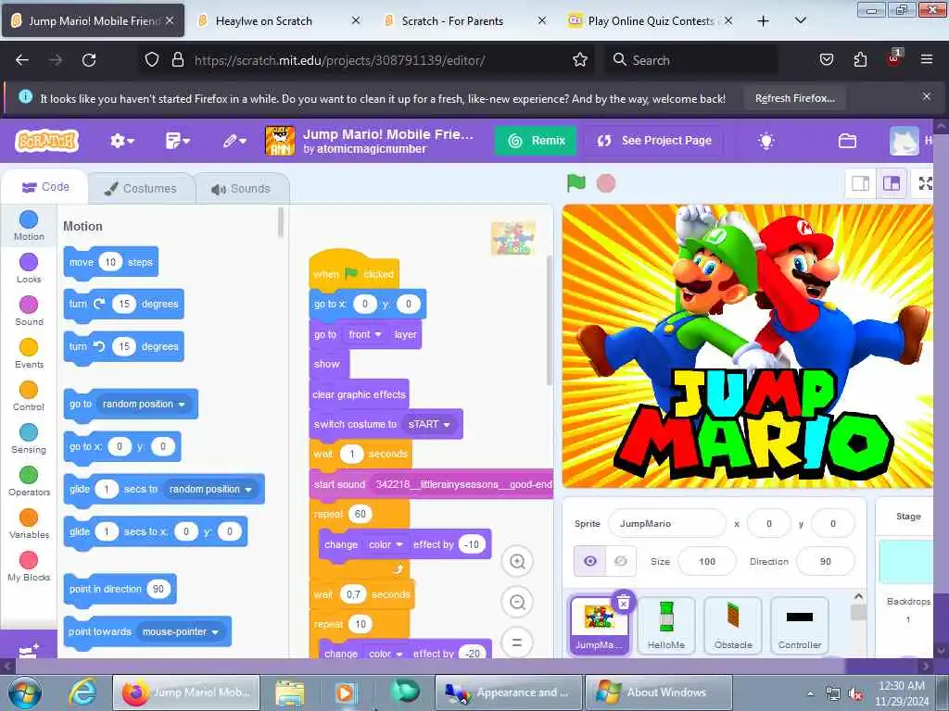949x711 pixels.
Task: Open switch costume sTART dropdown
Action: pyautogui.click(x=429, y=424)
